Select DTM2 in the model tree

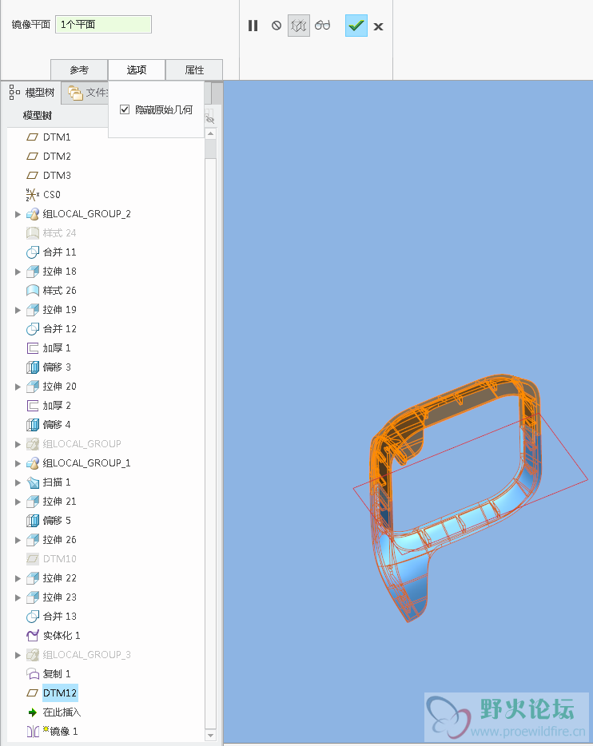(x=57, y=156)
